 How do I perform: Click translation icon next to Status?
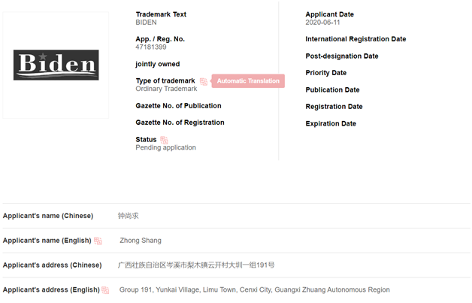[x=164, y=140]
